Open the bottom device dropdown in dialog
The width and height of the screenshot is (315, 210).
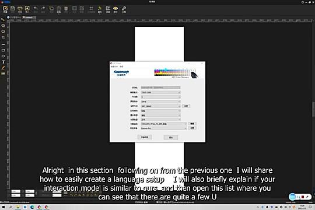pyautogui.click(x=164, y=128)
